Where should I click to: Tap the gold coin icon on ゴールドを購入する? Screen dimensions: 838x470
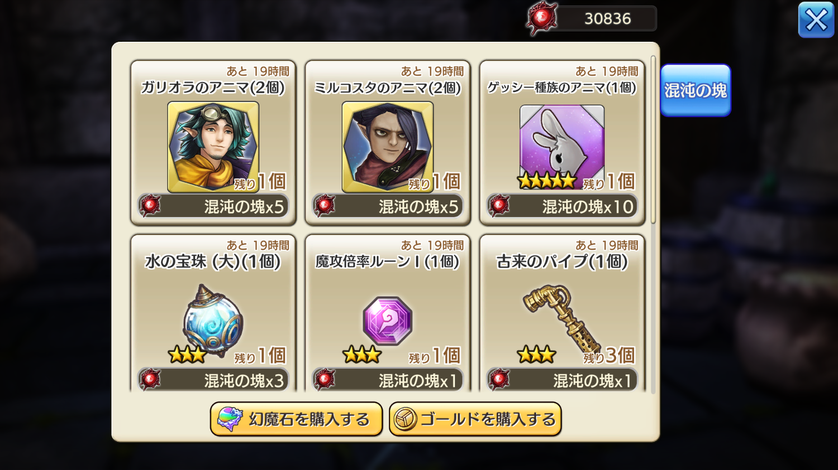(x=405, y=419)
